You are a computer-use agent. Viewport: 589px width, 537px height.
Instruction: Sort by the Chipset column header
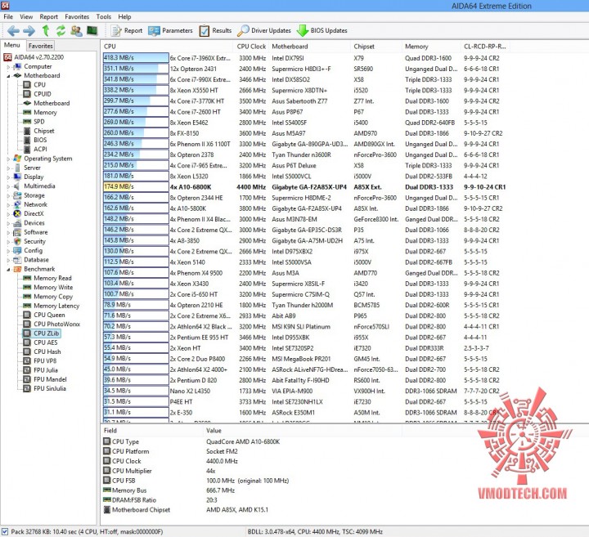pyautogui.click(x=376, y=46)
